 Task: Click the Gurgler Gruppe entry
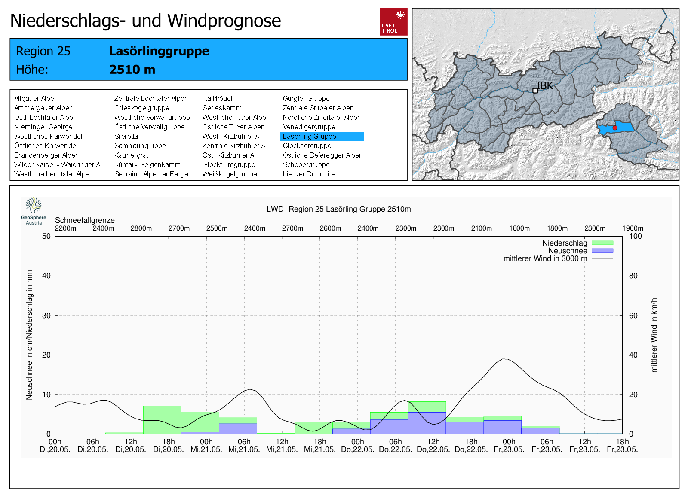[x=306, y=99]
